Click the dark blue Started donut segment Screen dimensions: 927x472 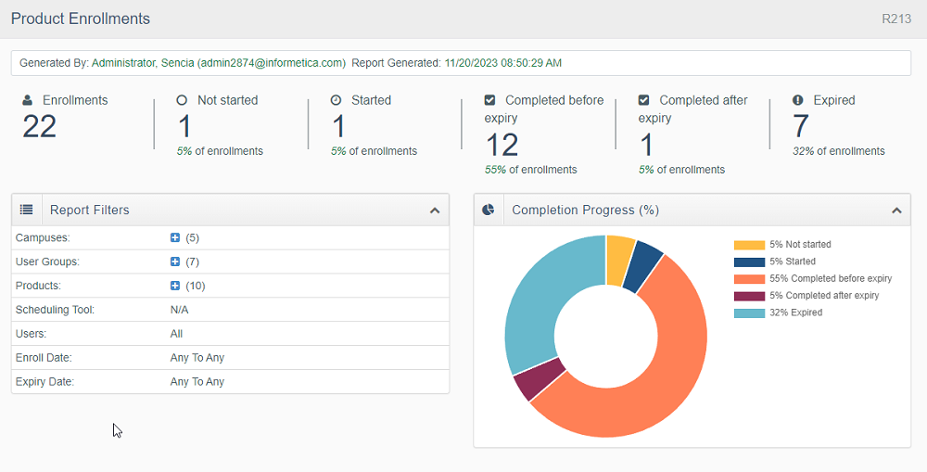(643, 267)
